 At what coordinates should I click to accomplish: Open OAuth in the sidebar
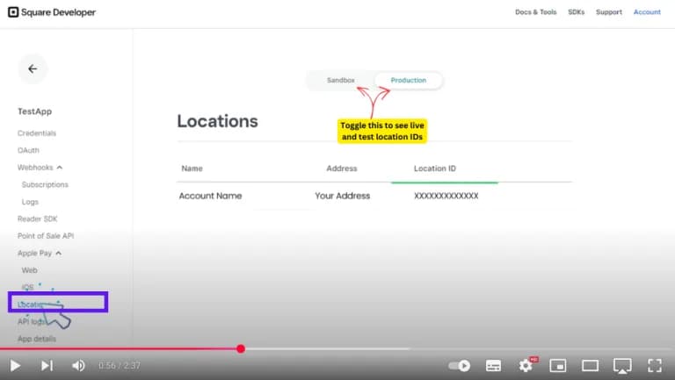click(x=28, y=150)
